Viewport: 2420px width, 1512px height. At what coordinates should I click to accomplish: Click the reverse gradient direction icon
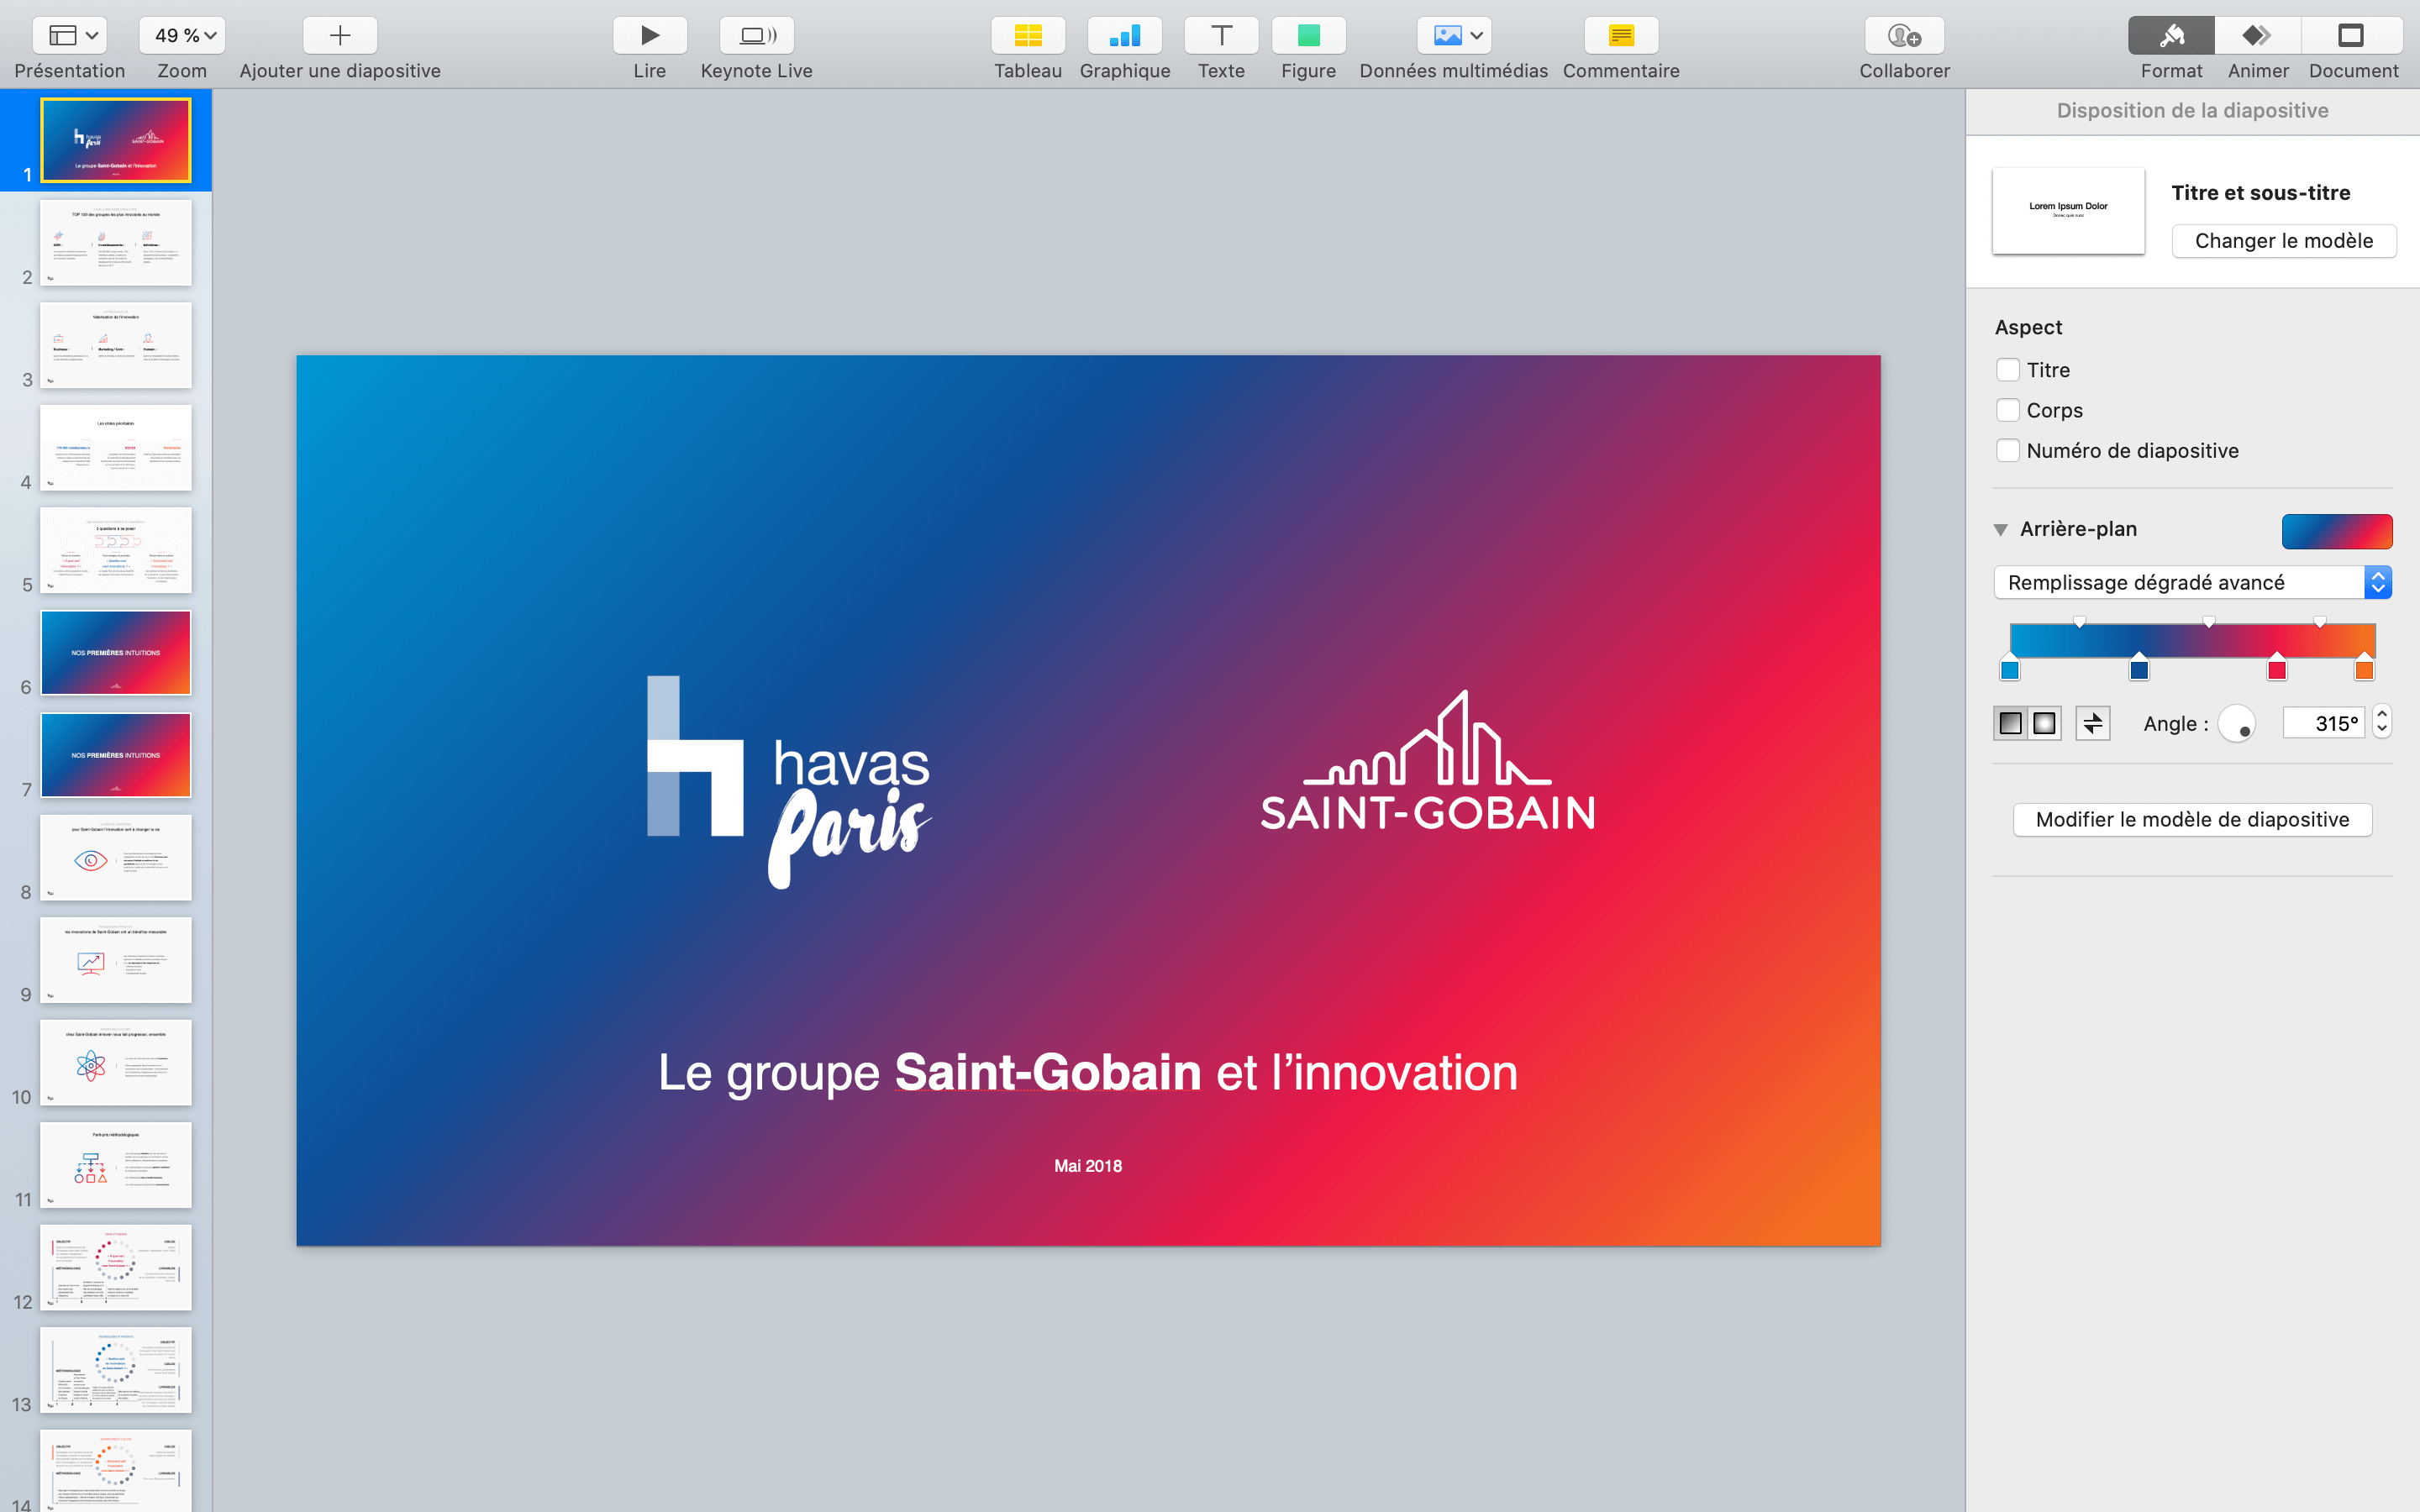click(x=2092, y=723)
